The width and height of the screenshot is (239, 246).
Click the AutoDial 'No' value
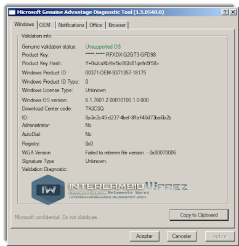tap(88, 134)
